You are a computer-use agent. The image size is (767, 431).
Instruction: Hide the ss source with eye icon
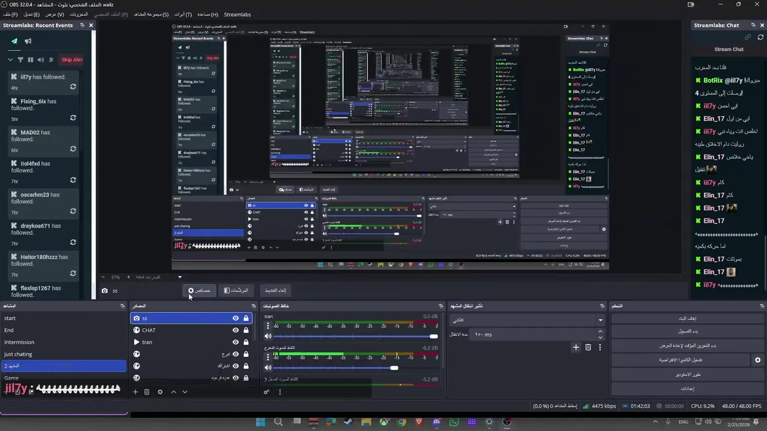(235, 318)
